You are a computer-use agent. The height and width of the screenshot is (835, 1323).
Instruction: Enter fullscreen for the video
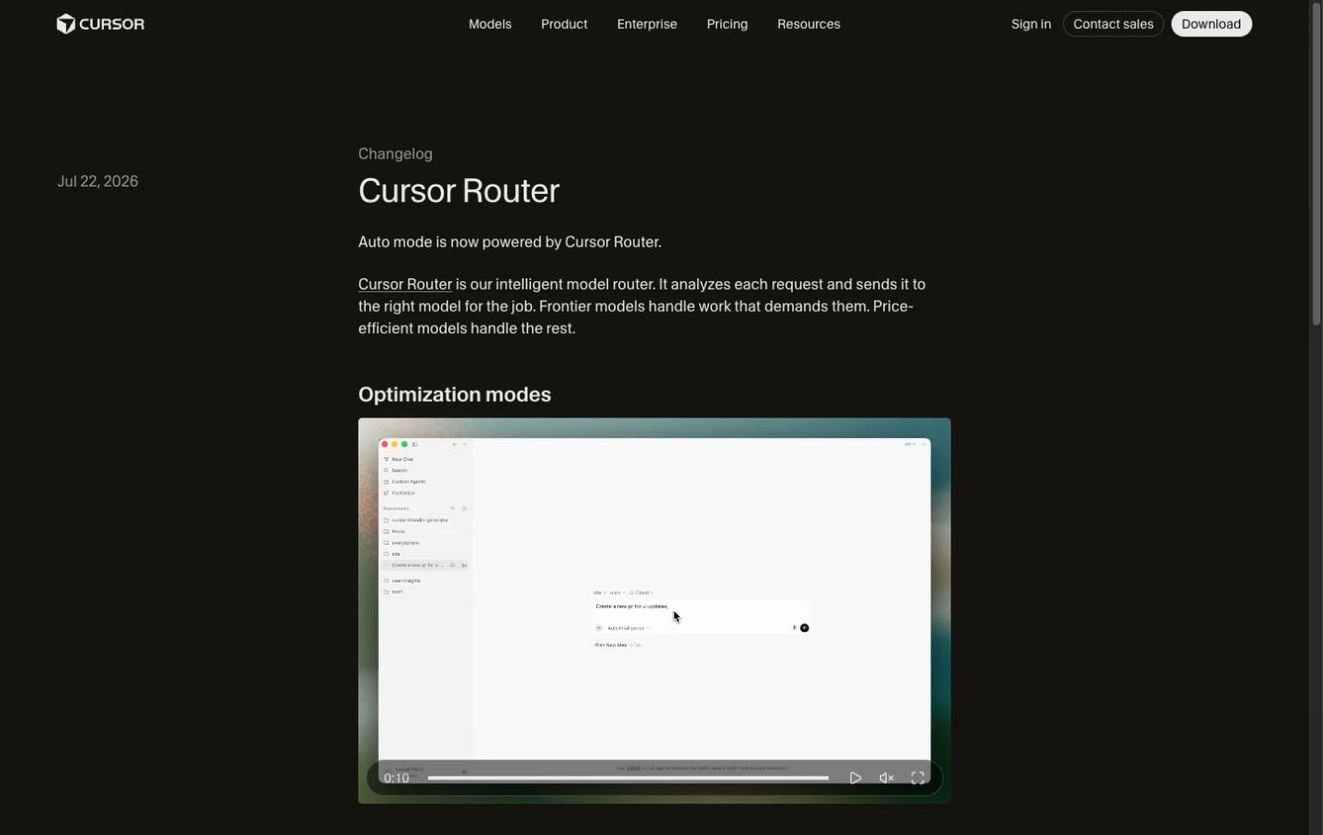(917, 777)
